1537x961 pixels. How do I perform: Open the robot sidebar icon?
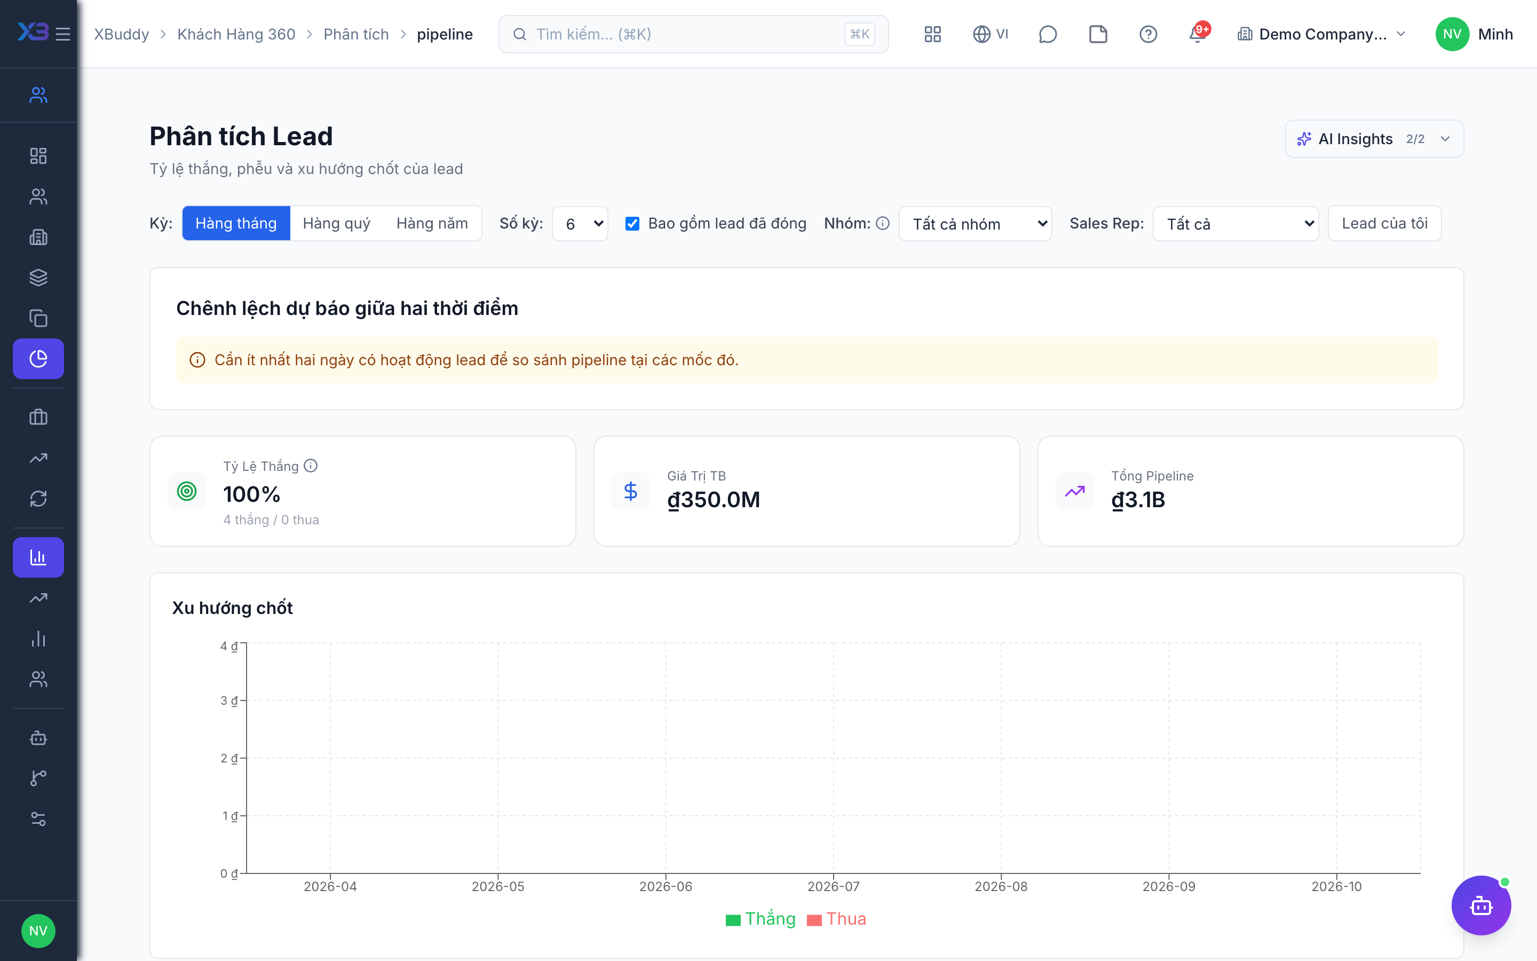38,737
